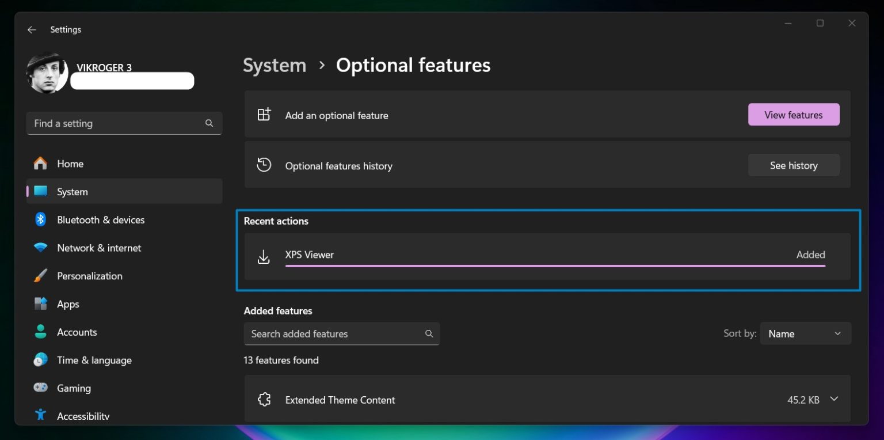Open System via the breadcrumb link
This screenshot has height=440, width=884.
coord(275,65)
